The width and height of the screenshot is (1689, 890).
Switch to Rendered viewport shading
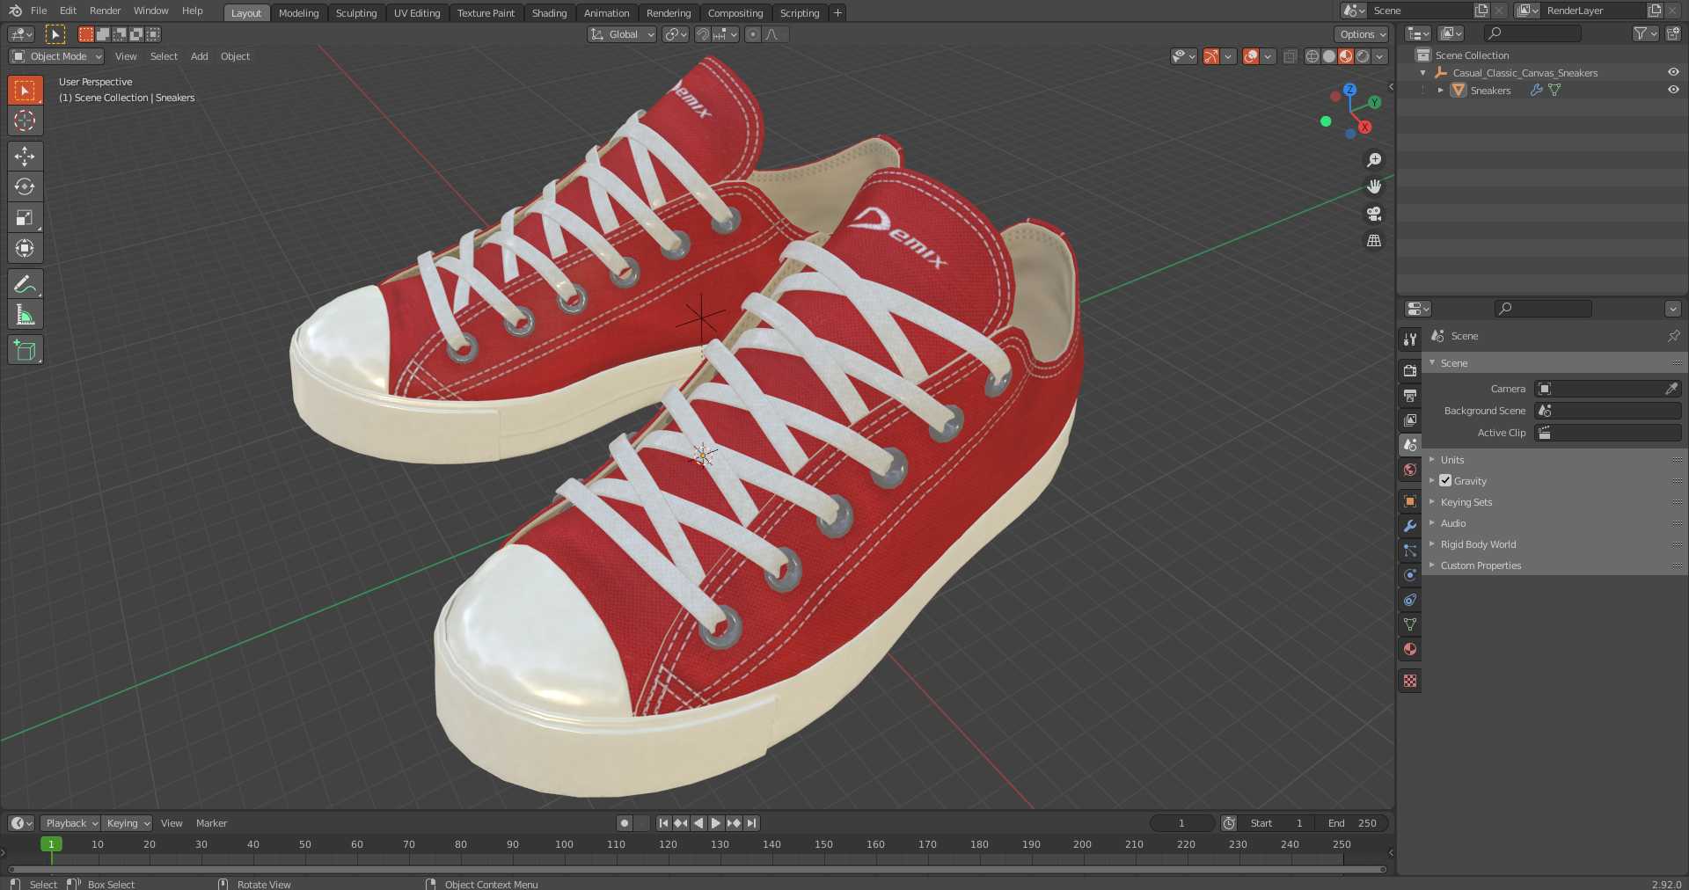pos(1363,56)
